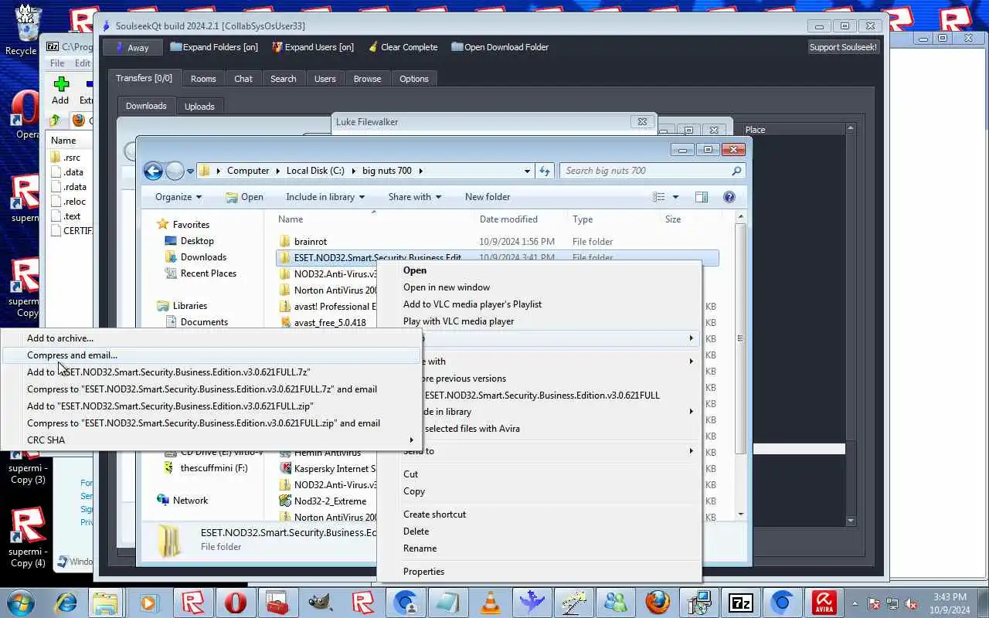The image size is (989, 618).
Task: Expand the CRC SHA submenu
Action: (411, 440)
